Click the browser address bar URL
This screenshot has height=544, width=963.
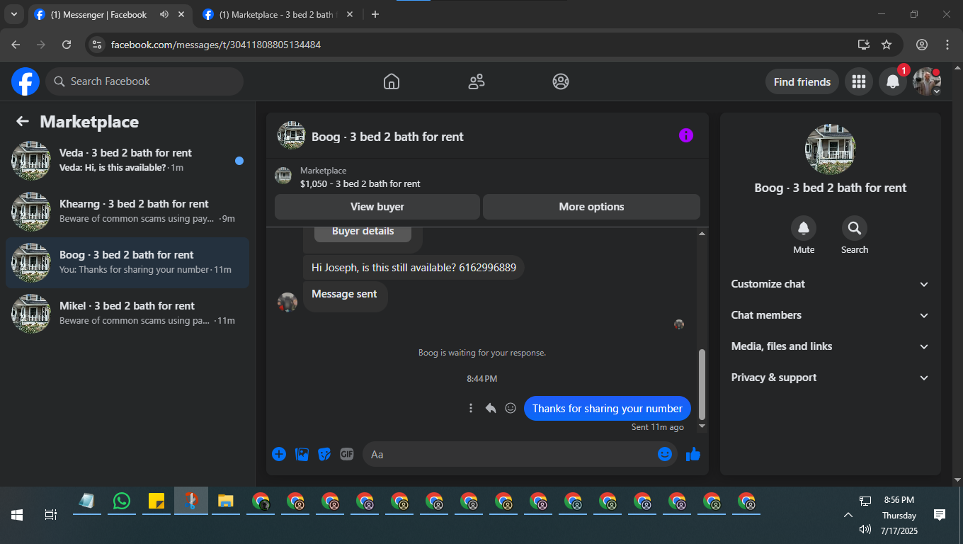(x=216, y=45)
